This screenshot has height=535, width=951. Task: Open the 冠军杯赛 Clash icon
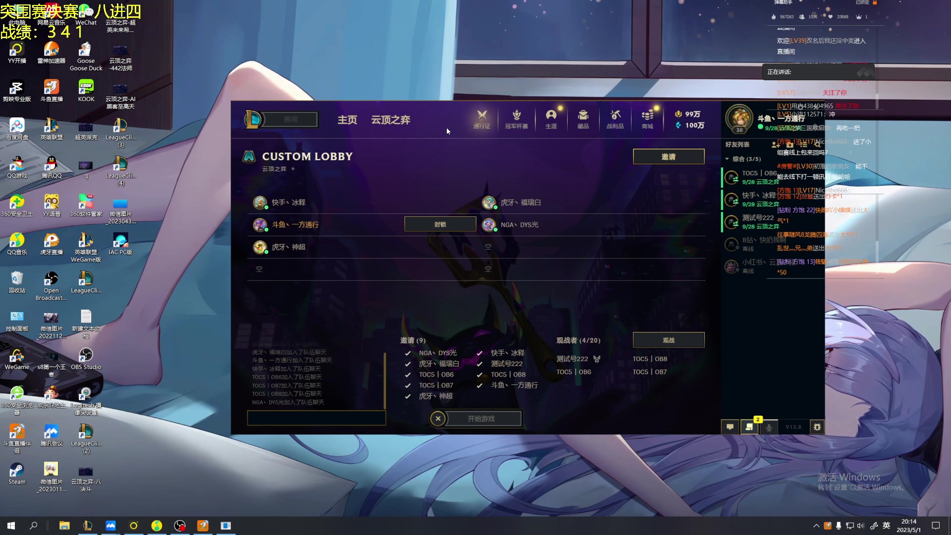click(516, 119)
